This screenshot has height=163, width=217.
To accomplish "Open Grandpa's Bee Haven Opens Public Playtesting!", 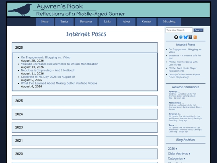I will 184,76.
